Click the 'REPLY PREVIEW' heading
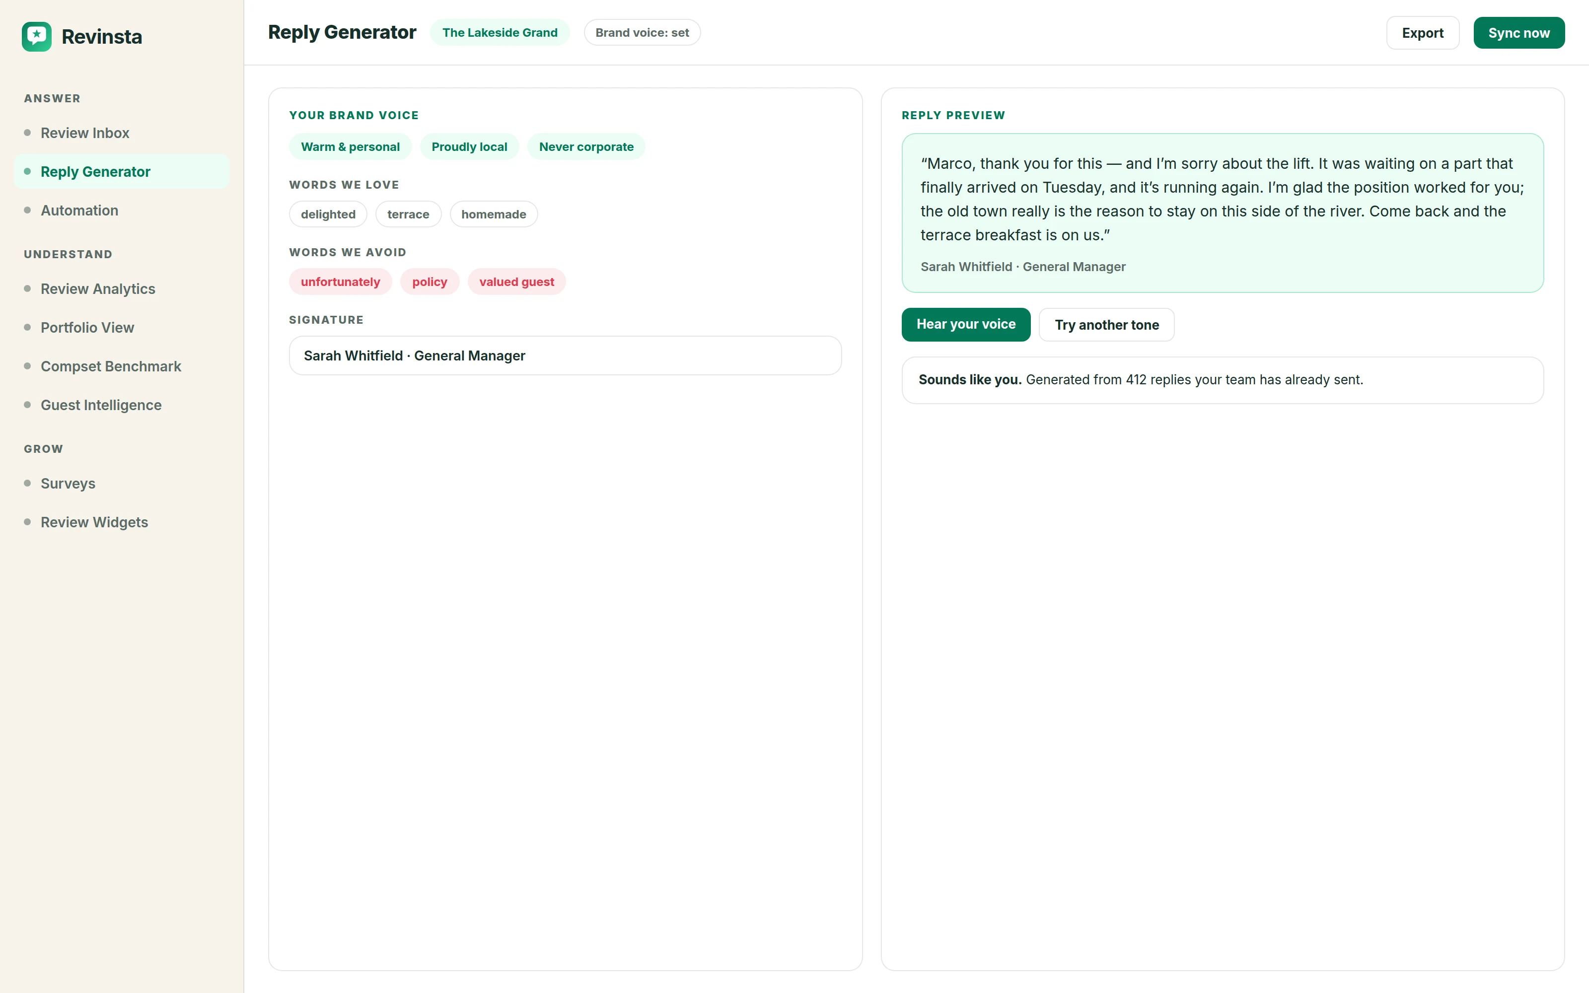Screen dimensions: 1589x993 953,116
